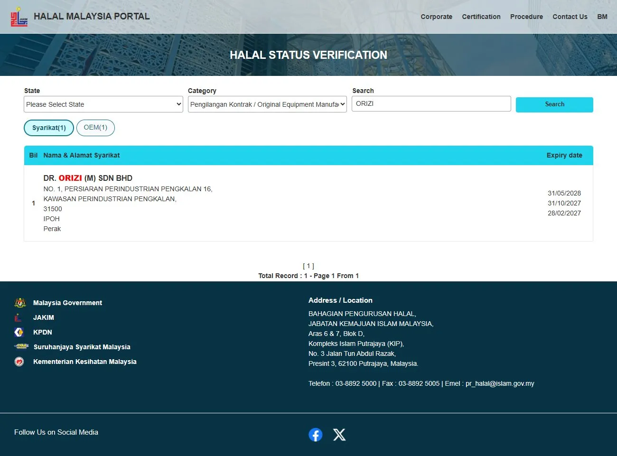Click the KPDN logo icon
Viewport: 617px width, 456px height.
coord(19,332)
